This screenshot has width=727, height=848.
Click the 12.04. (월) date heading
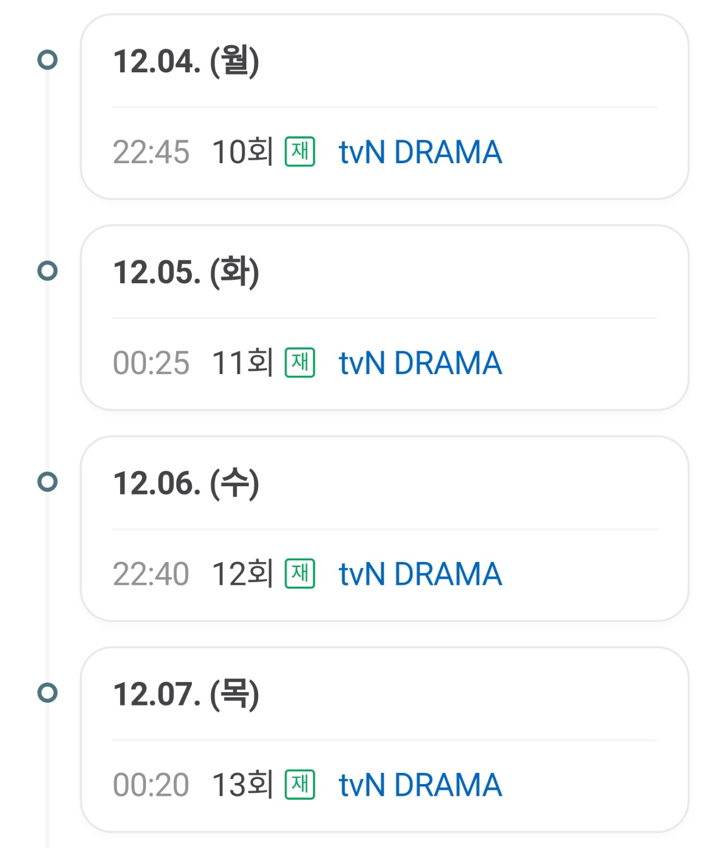tap(186, 61)
